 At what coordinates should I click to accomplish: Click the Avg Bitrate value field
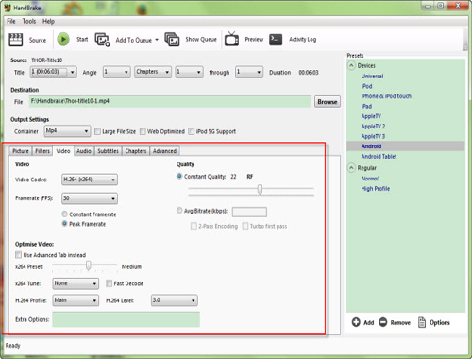249,212
